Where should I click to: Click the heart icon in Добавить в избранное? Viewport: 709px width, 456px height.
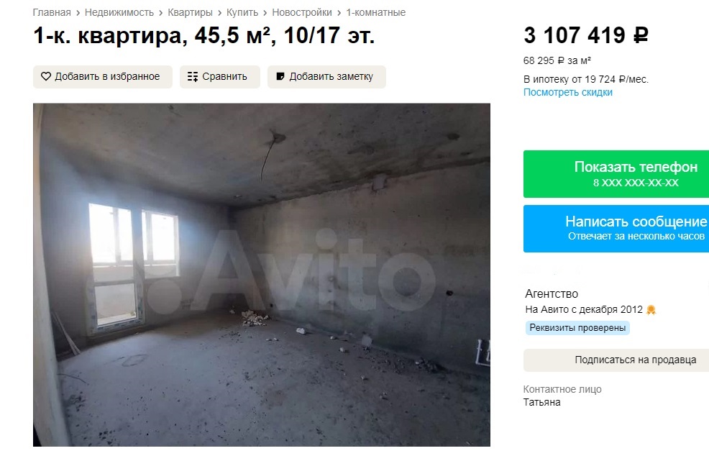pos(46,76)
